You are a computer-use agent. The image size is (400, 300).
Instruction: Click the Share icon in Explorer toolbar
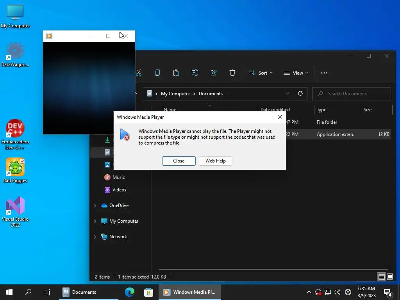[x=214, y=73]
